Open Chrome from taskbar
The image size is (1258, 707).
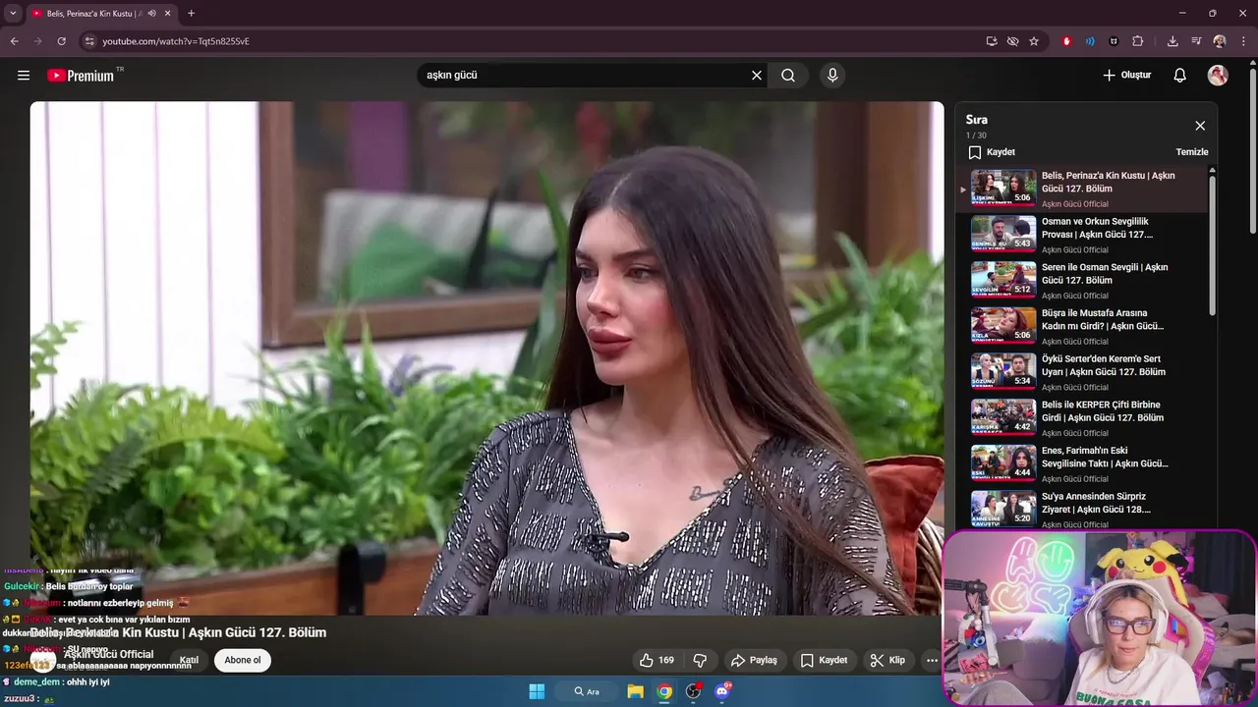point(665,691)
